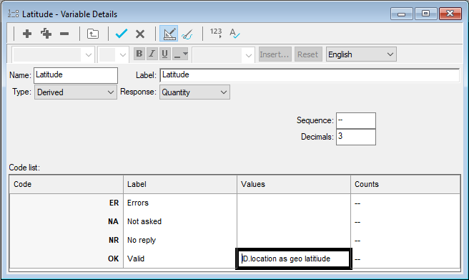
Task: Close the Variable Details window
Action: click(450, 14)
